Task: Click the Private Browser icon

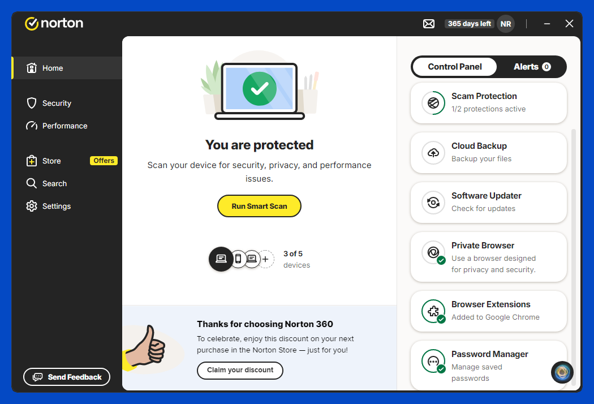Action: [433, 252]
